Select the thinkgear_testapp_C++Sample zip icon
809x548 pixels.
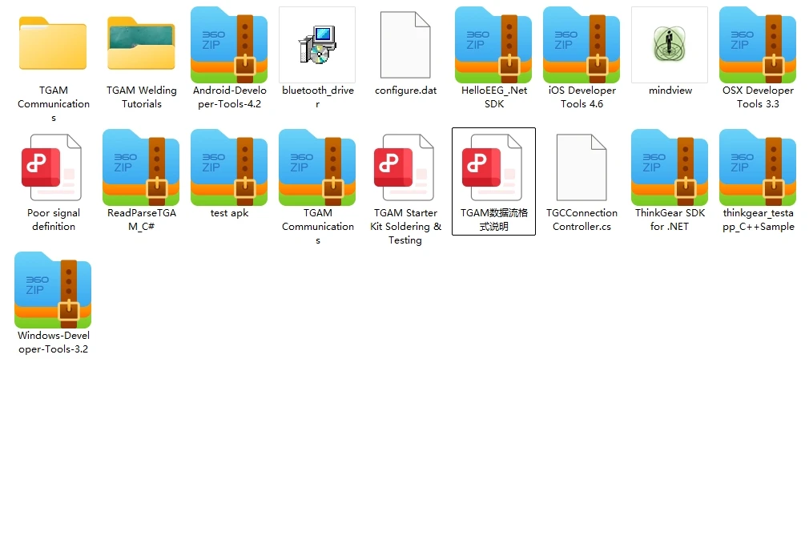(x=758, y=167)
